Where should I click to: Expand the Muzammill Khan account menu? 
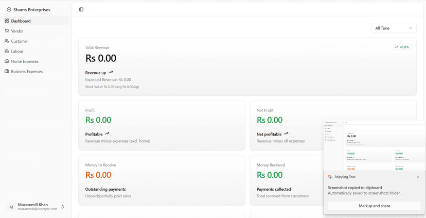point(63,207)
